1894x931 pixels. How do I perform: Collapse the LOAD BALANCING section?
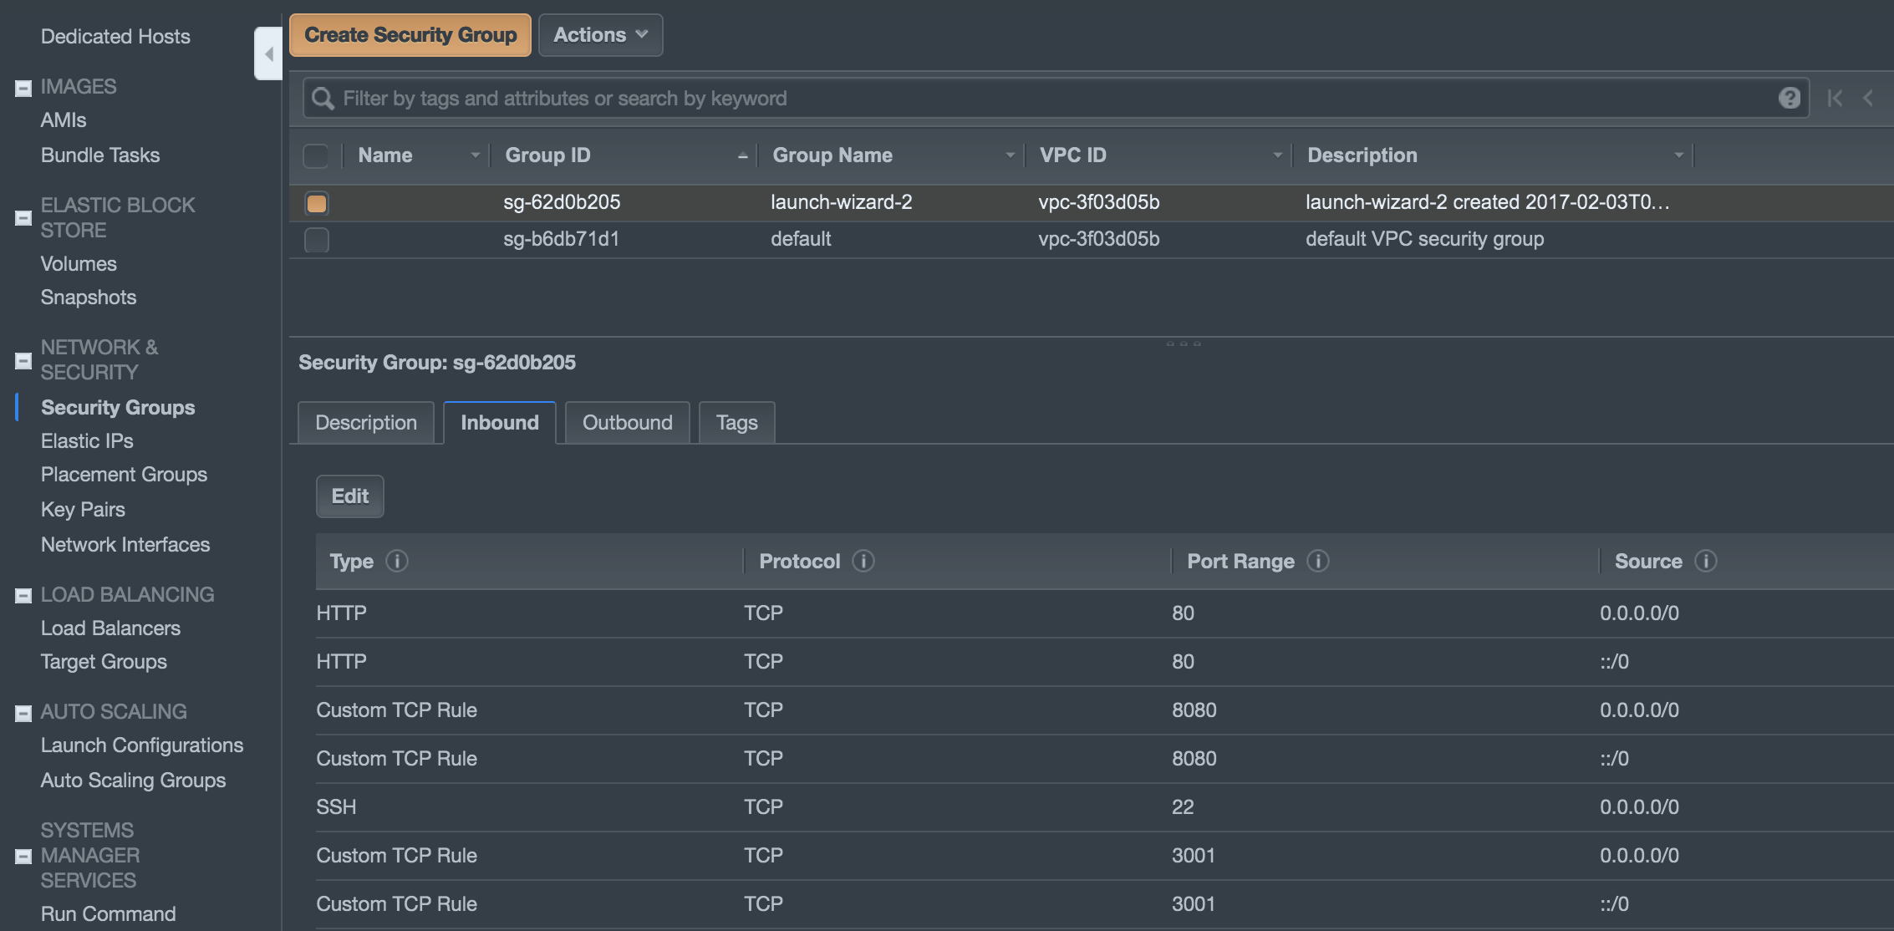click(x=23, y=595)
